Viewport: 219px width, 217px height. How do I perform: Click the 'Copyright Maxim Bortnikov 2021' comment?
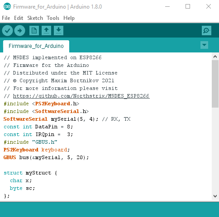point(59,80)
